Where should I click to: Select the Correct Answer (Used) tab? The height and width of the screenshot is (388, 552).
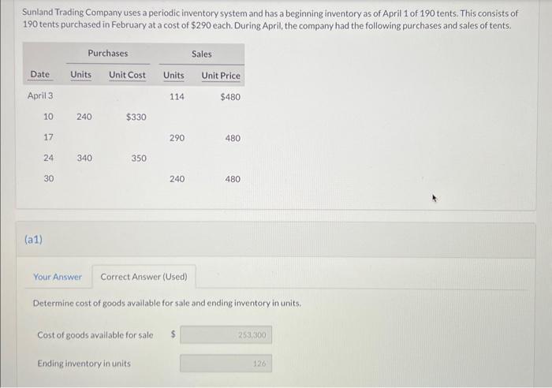click(144, 277)
